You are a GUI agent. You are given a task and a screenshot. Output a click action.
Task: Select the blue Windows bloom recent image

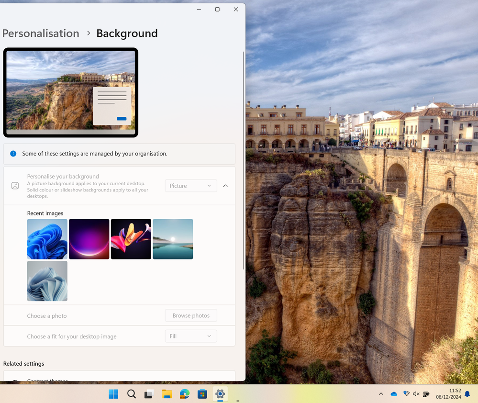point(47,239)
